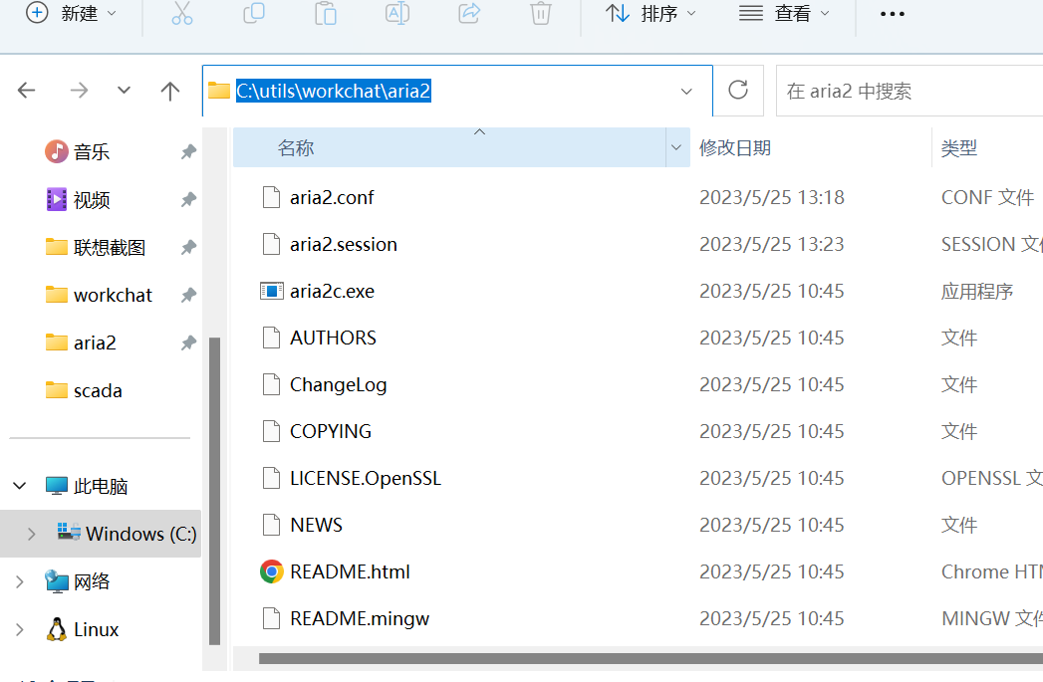The image size is (1043, 682).
Task: Unpin 音乐 using its pin icon
Action: click(x=189, y=151)
